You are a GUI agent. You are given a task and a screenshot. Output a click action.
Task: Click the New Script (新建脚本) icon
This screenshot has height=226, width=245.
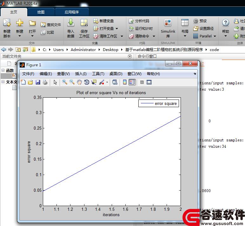(x=7, y=23)
